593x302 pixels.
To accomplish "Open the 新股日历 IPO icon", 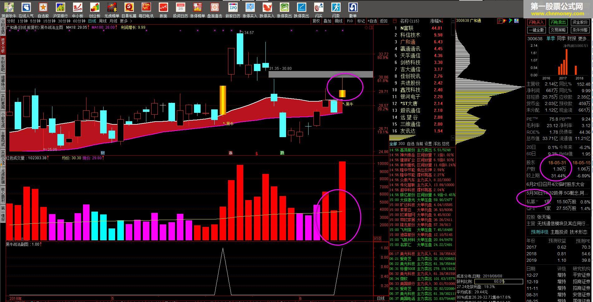I will (x=233, y=7).
